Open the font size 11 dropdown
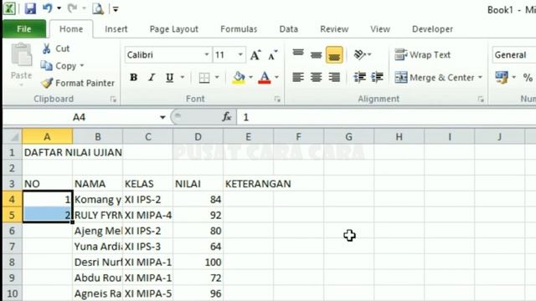This screenshot has width=536, height=301. click(240, 54)
